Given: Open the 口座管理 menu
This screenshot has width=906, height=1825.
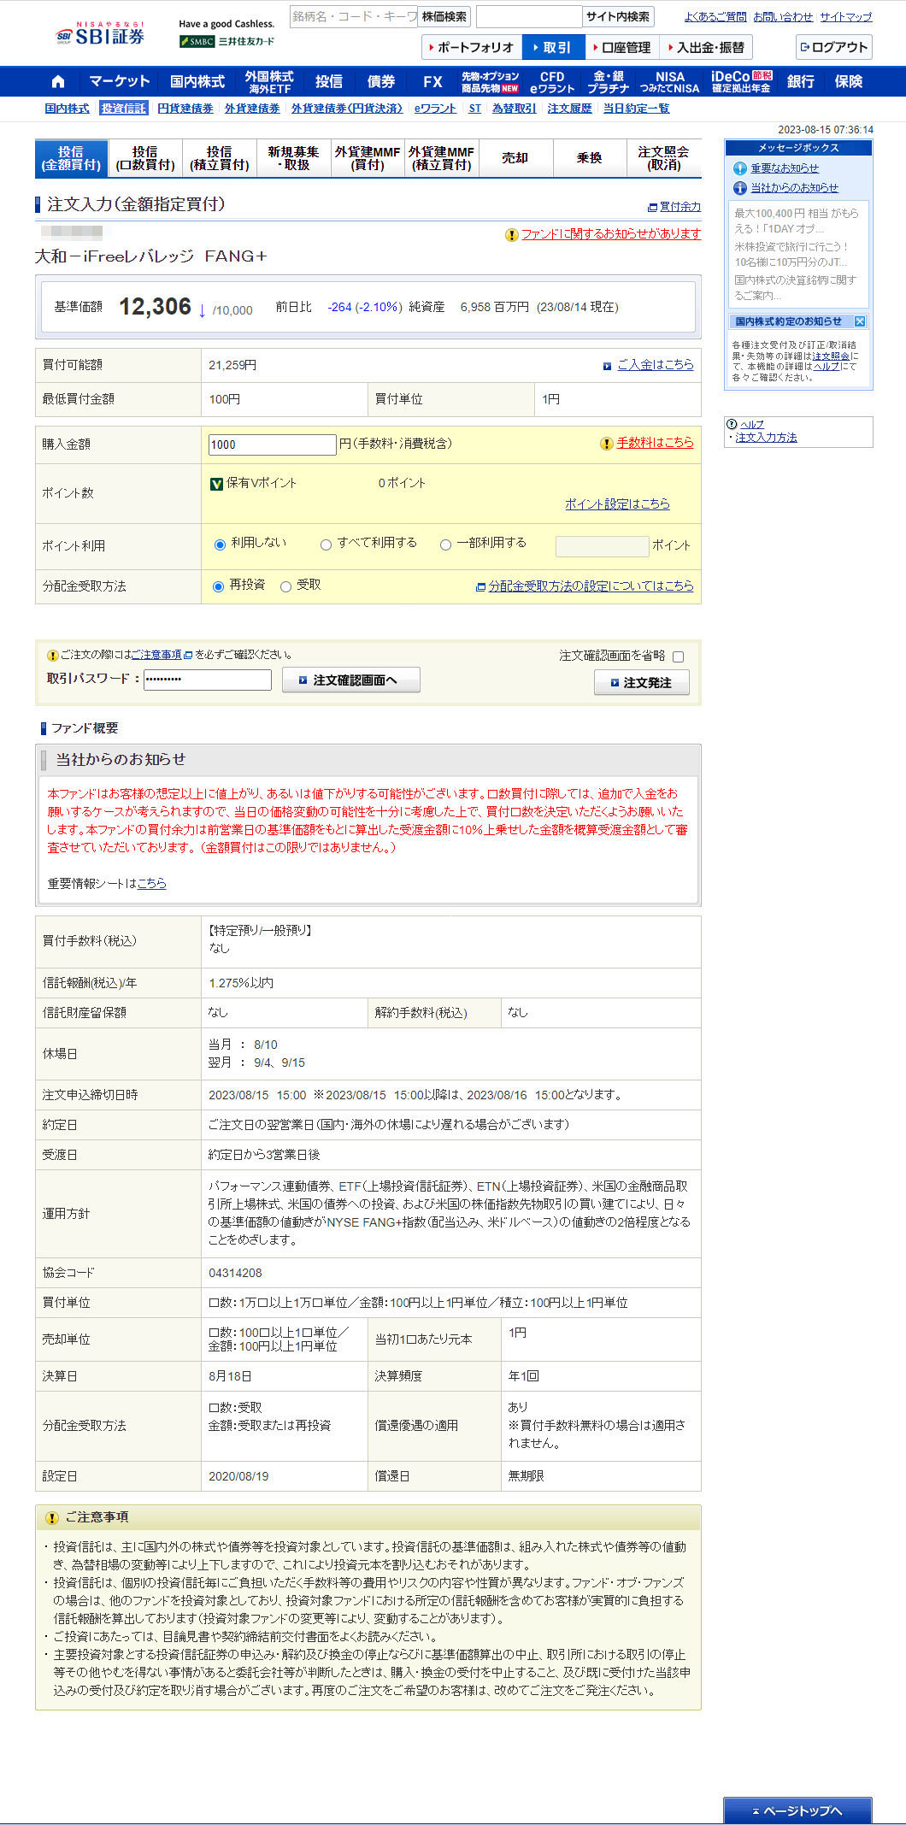Looking at the screenshot, I should pos(621,48).
